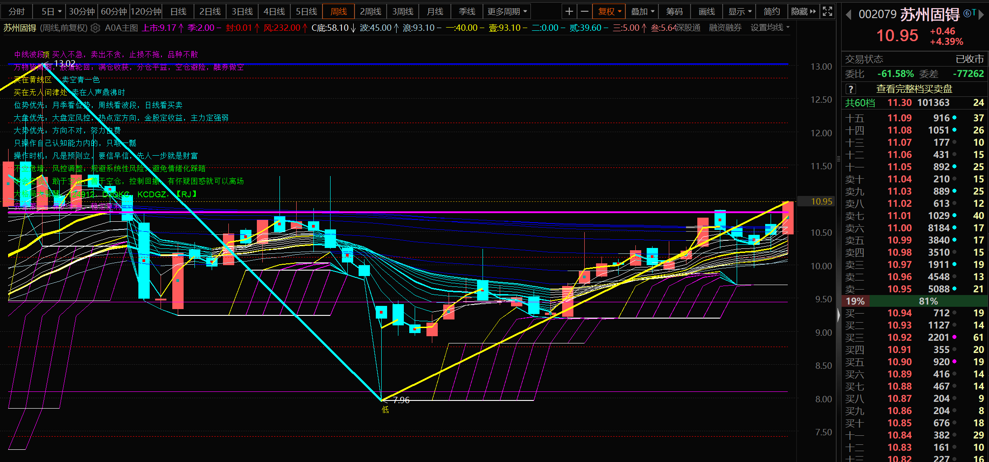Viewport: 989px width, 462px height.
Task: Click 共60档 order depth label
Action: [860, 103]
